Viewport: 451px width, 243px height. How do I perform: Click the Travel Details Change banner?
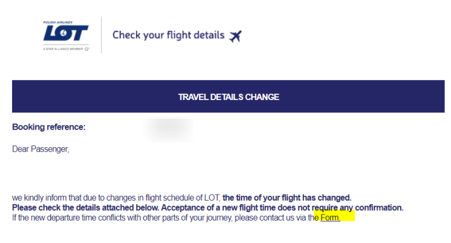point(228,96)
